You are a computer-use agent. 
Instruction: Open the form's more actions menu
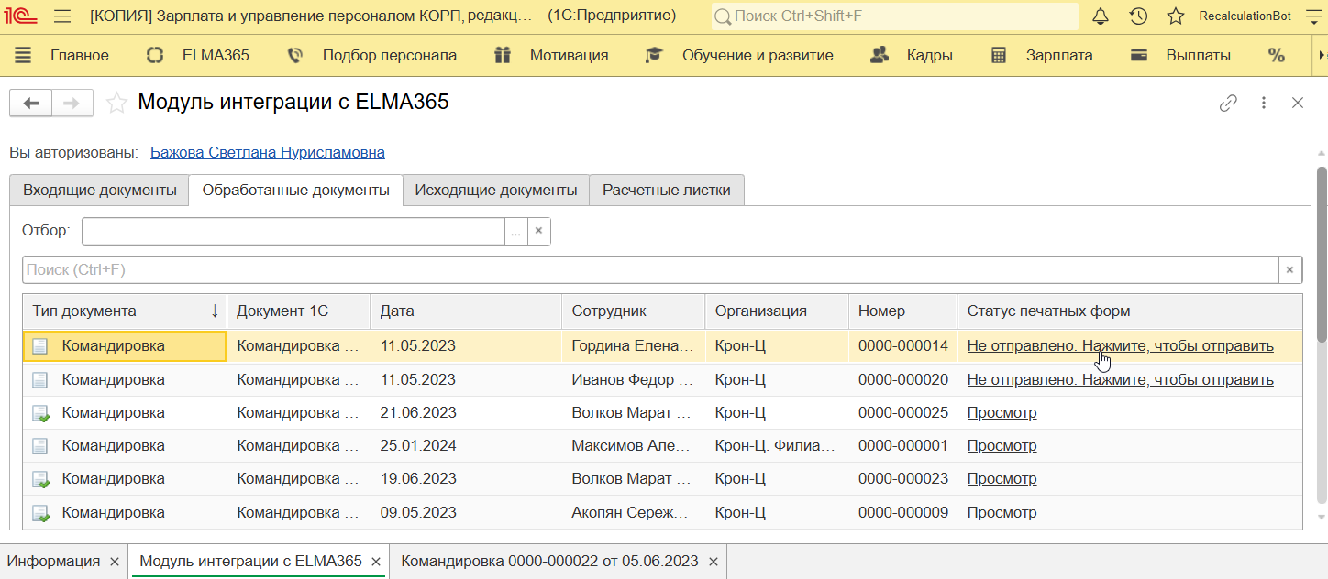pos(1264,103)
